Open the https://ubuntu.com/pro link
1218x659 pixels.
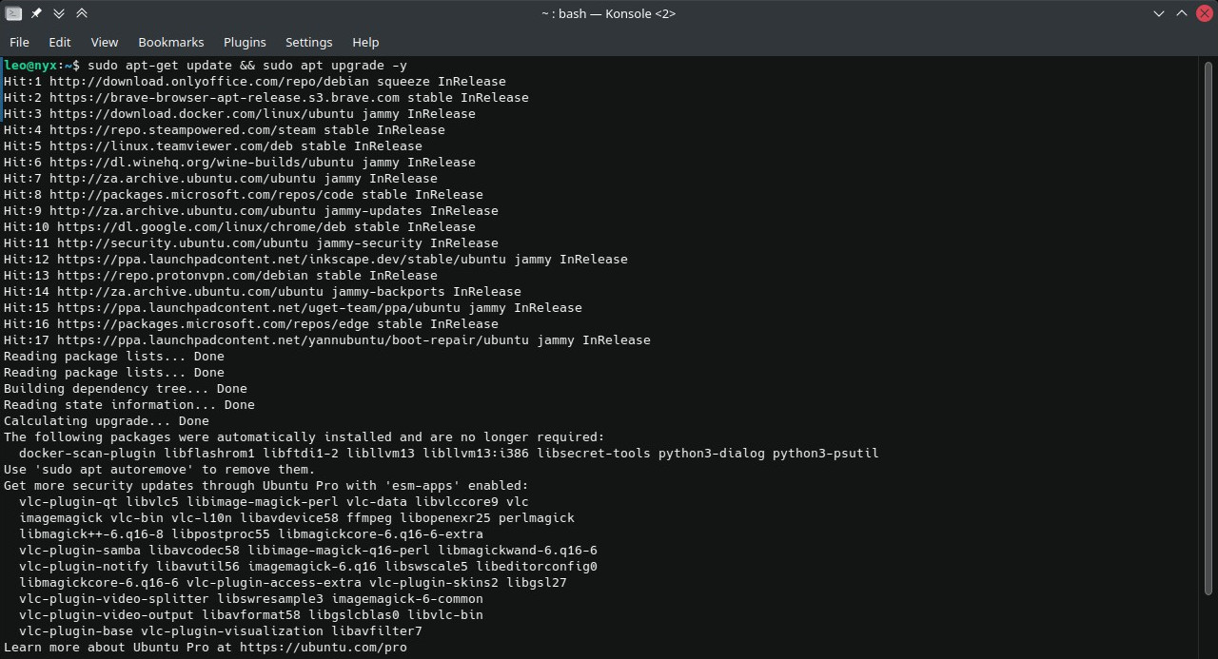[324, 648]
